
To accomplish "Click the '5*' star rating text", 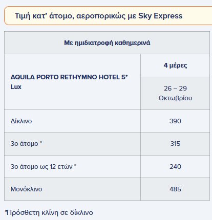I will click(x=124, y=77).
